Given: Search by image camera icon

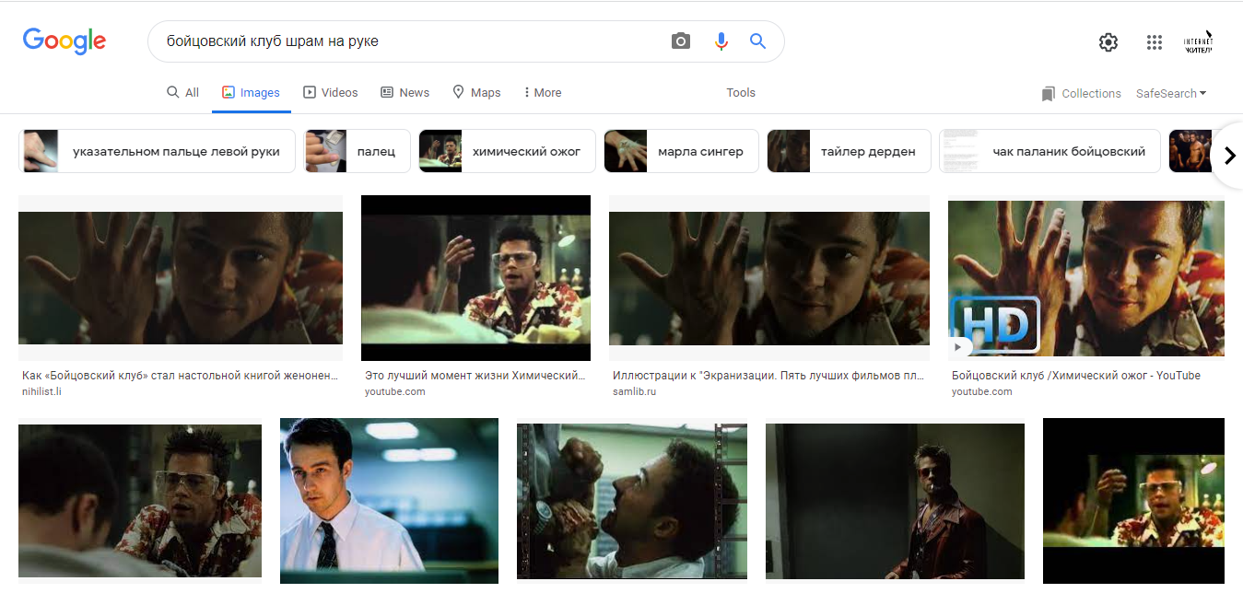Looking at the screenshot, I should click(x=681, y=41).
